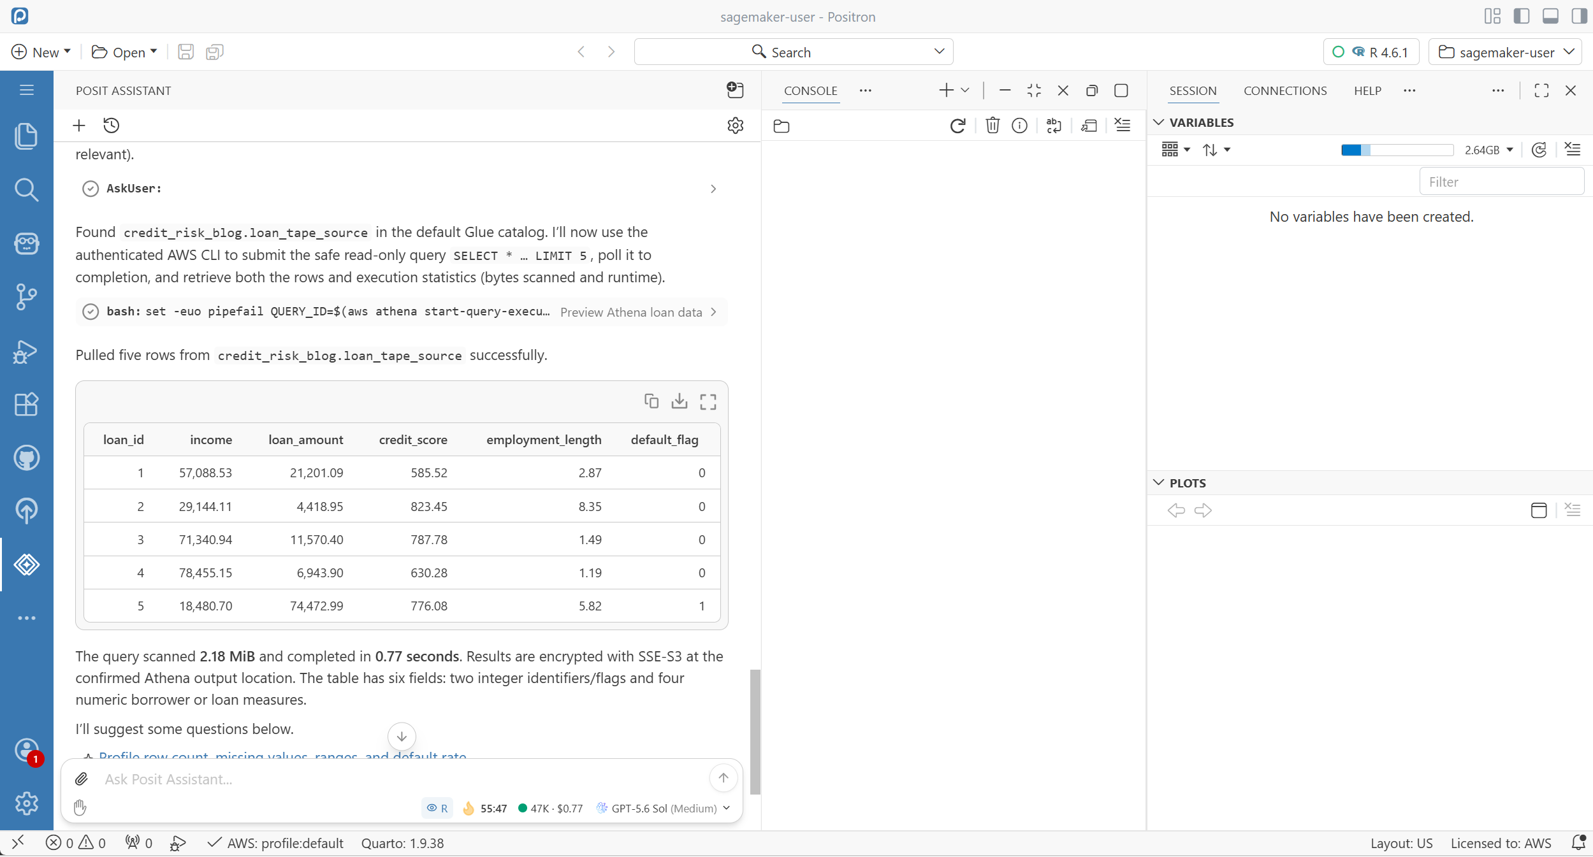Open the New file dropdown menu
Screen dimensions: 1593x857
pos(41,52)
